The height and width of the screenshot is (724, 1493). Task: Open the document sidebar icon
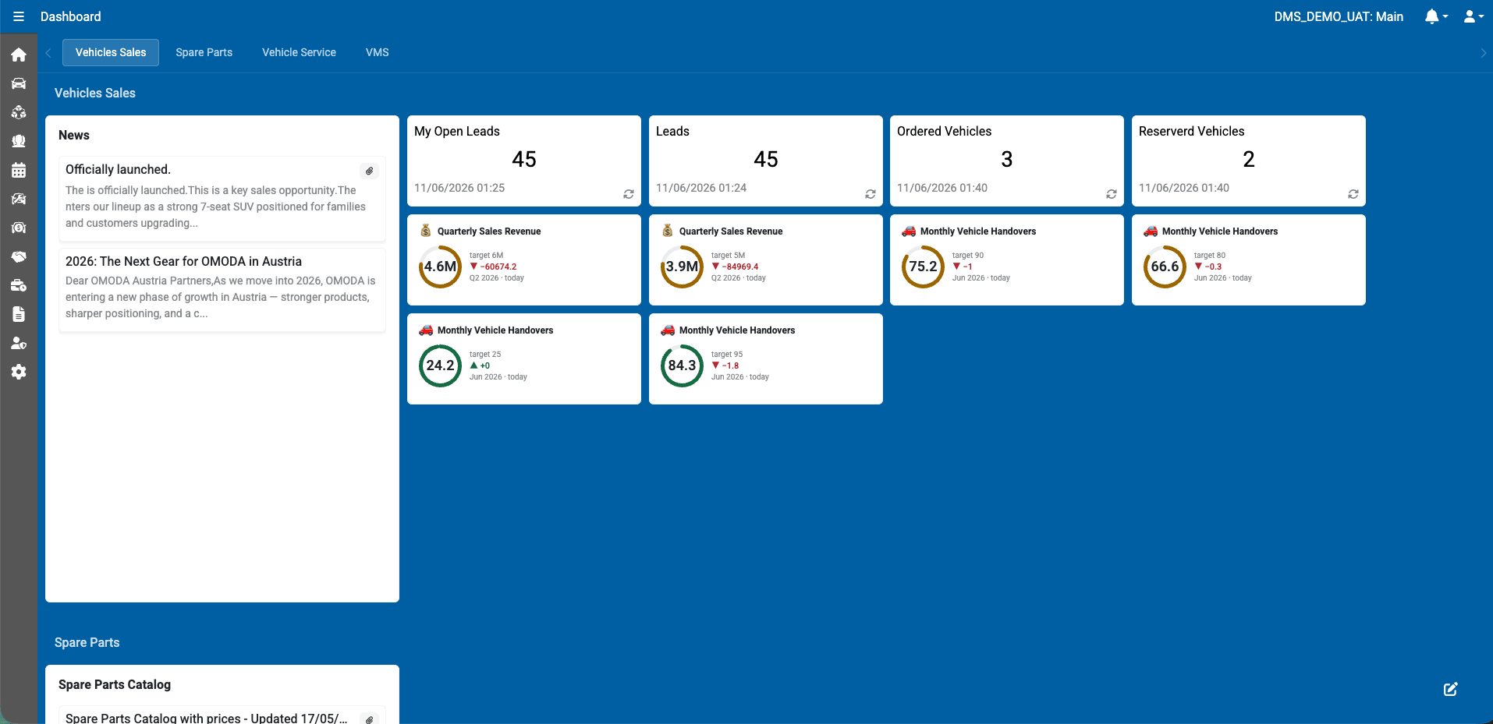click(x=19, y=314)
